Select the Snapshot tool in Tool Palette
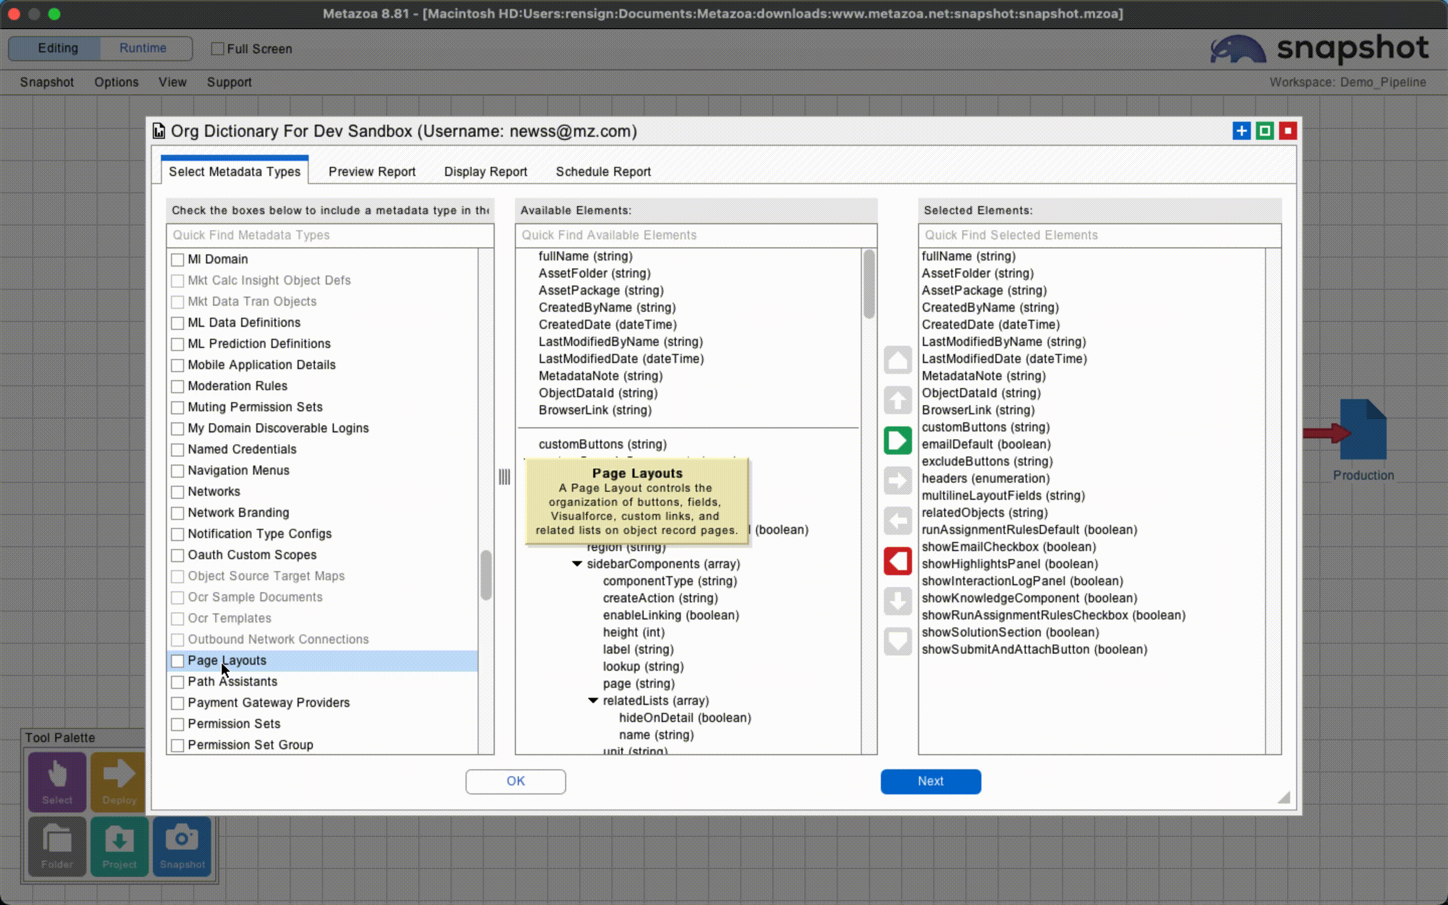This screenshot has height=905, width=1448. tap(182, 846)
